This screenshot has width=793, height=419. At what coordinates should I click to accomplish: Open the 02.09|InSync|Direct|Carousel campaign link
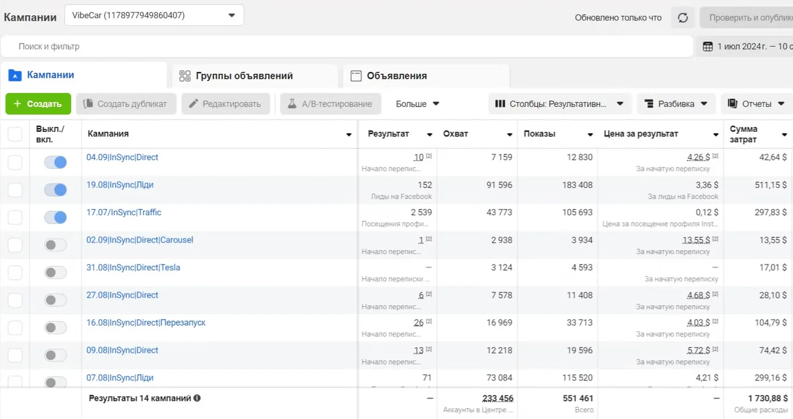click(x=139, y=240)
